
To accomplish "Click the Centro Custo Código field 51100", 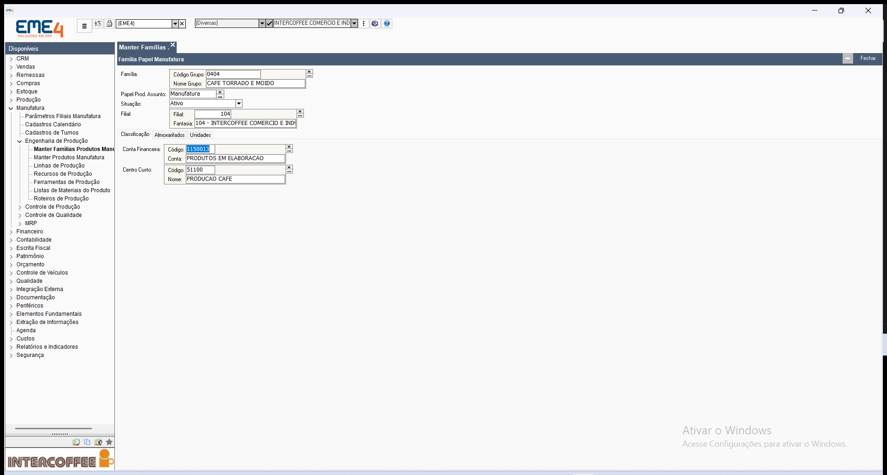I will [200, 170].
